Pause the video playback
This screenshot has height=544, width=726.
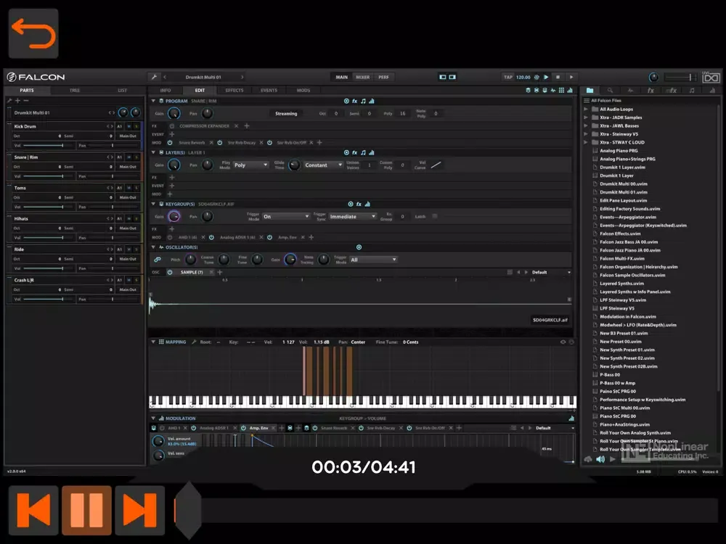(86, 510)
